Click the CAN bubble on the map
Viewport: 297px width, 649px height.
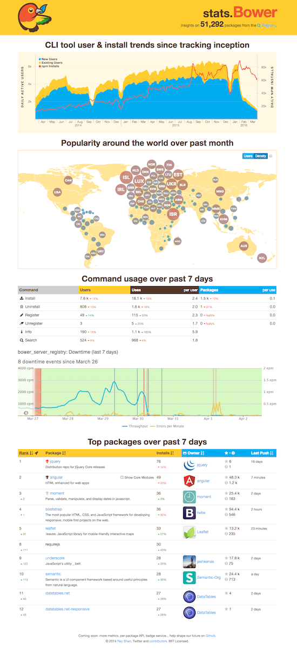pos(68,180)
